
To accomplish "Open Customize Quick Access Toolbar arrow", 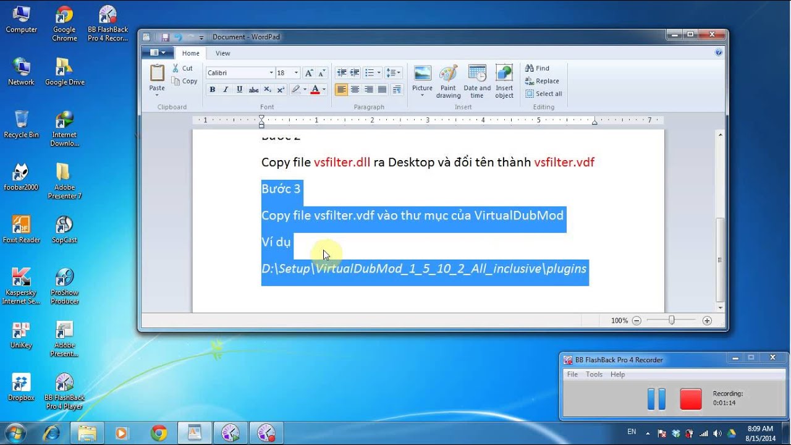I will pyautogui.click(x=201, y=38).
